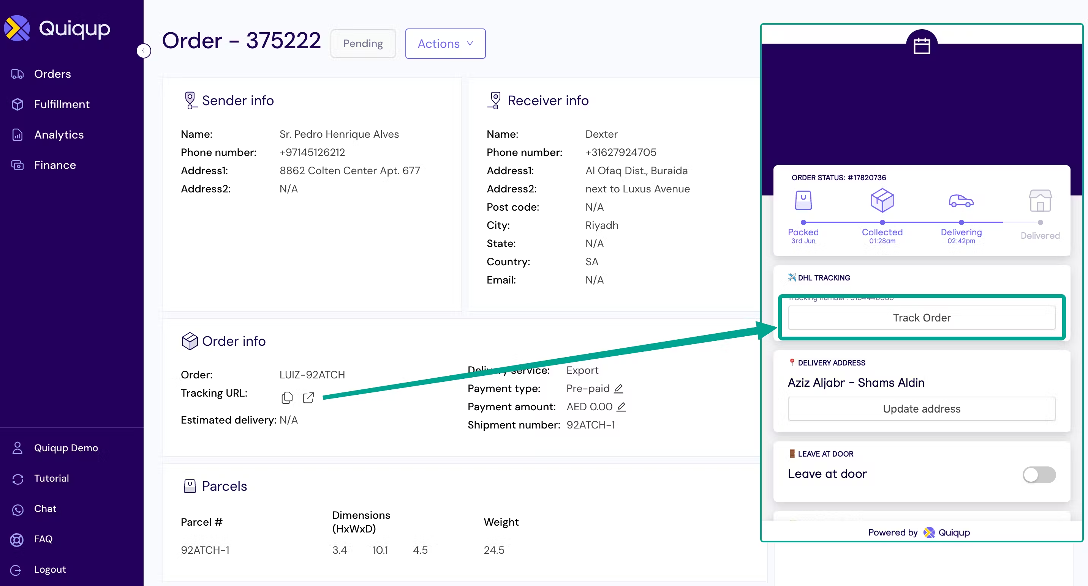Copy the tracking URL icon
Viewport: 1088px width, 586px height.
[x=287, y=397]
